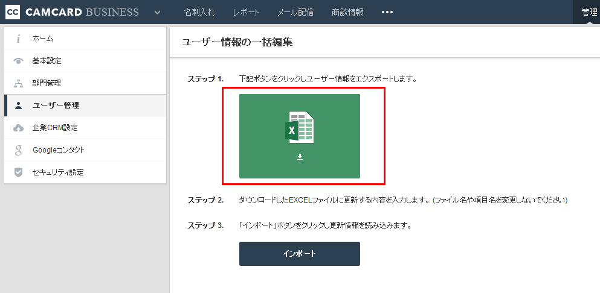Click the cloud upload icon beside 企業CRM設定
This screenshot has width=600, height=293.
point(18,128)
